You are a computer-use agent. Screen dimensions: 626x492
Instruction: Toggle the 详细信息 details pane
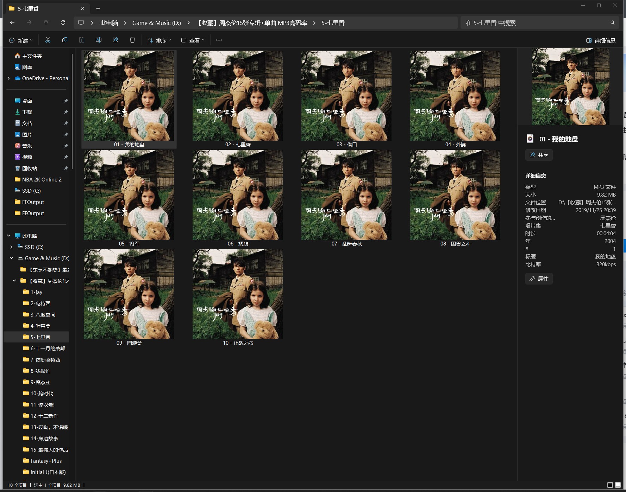[x=601, y=40]
